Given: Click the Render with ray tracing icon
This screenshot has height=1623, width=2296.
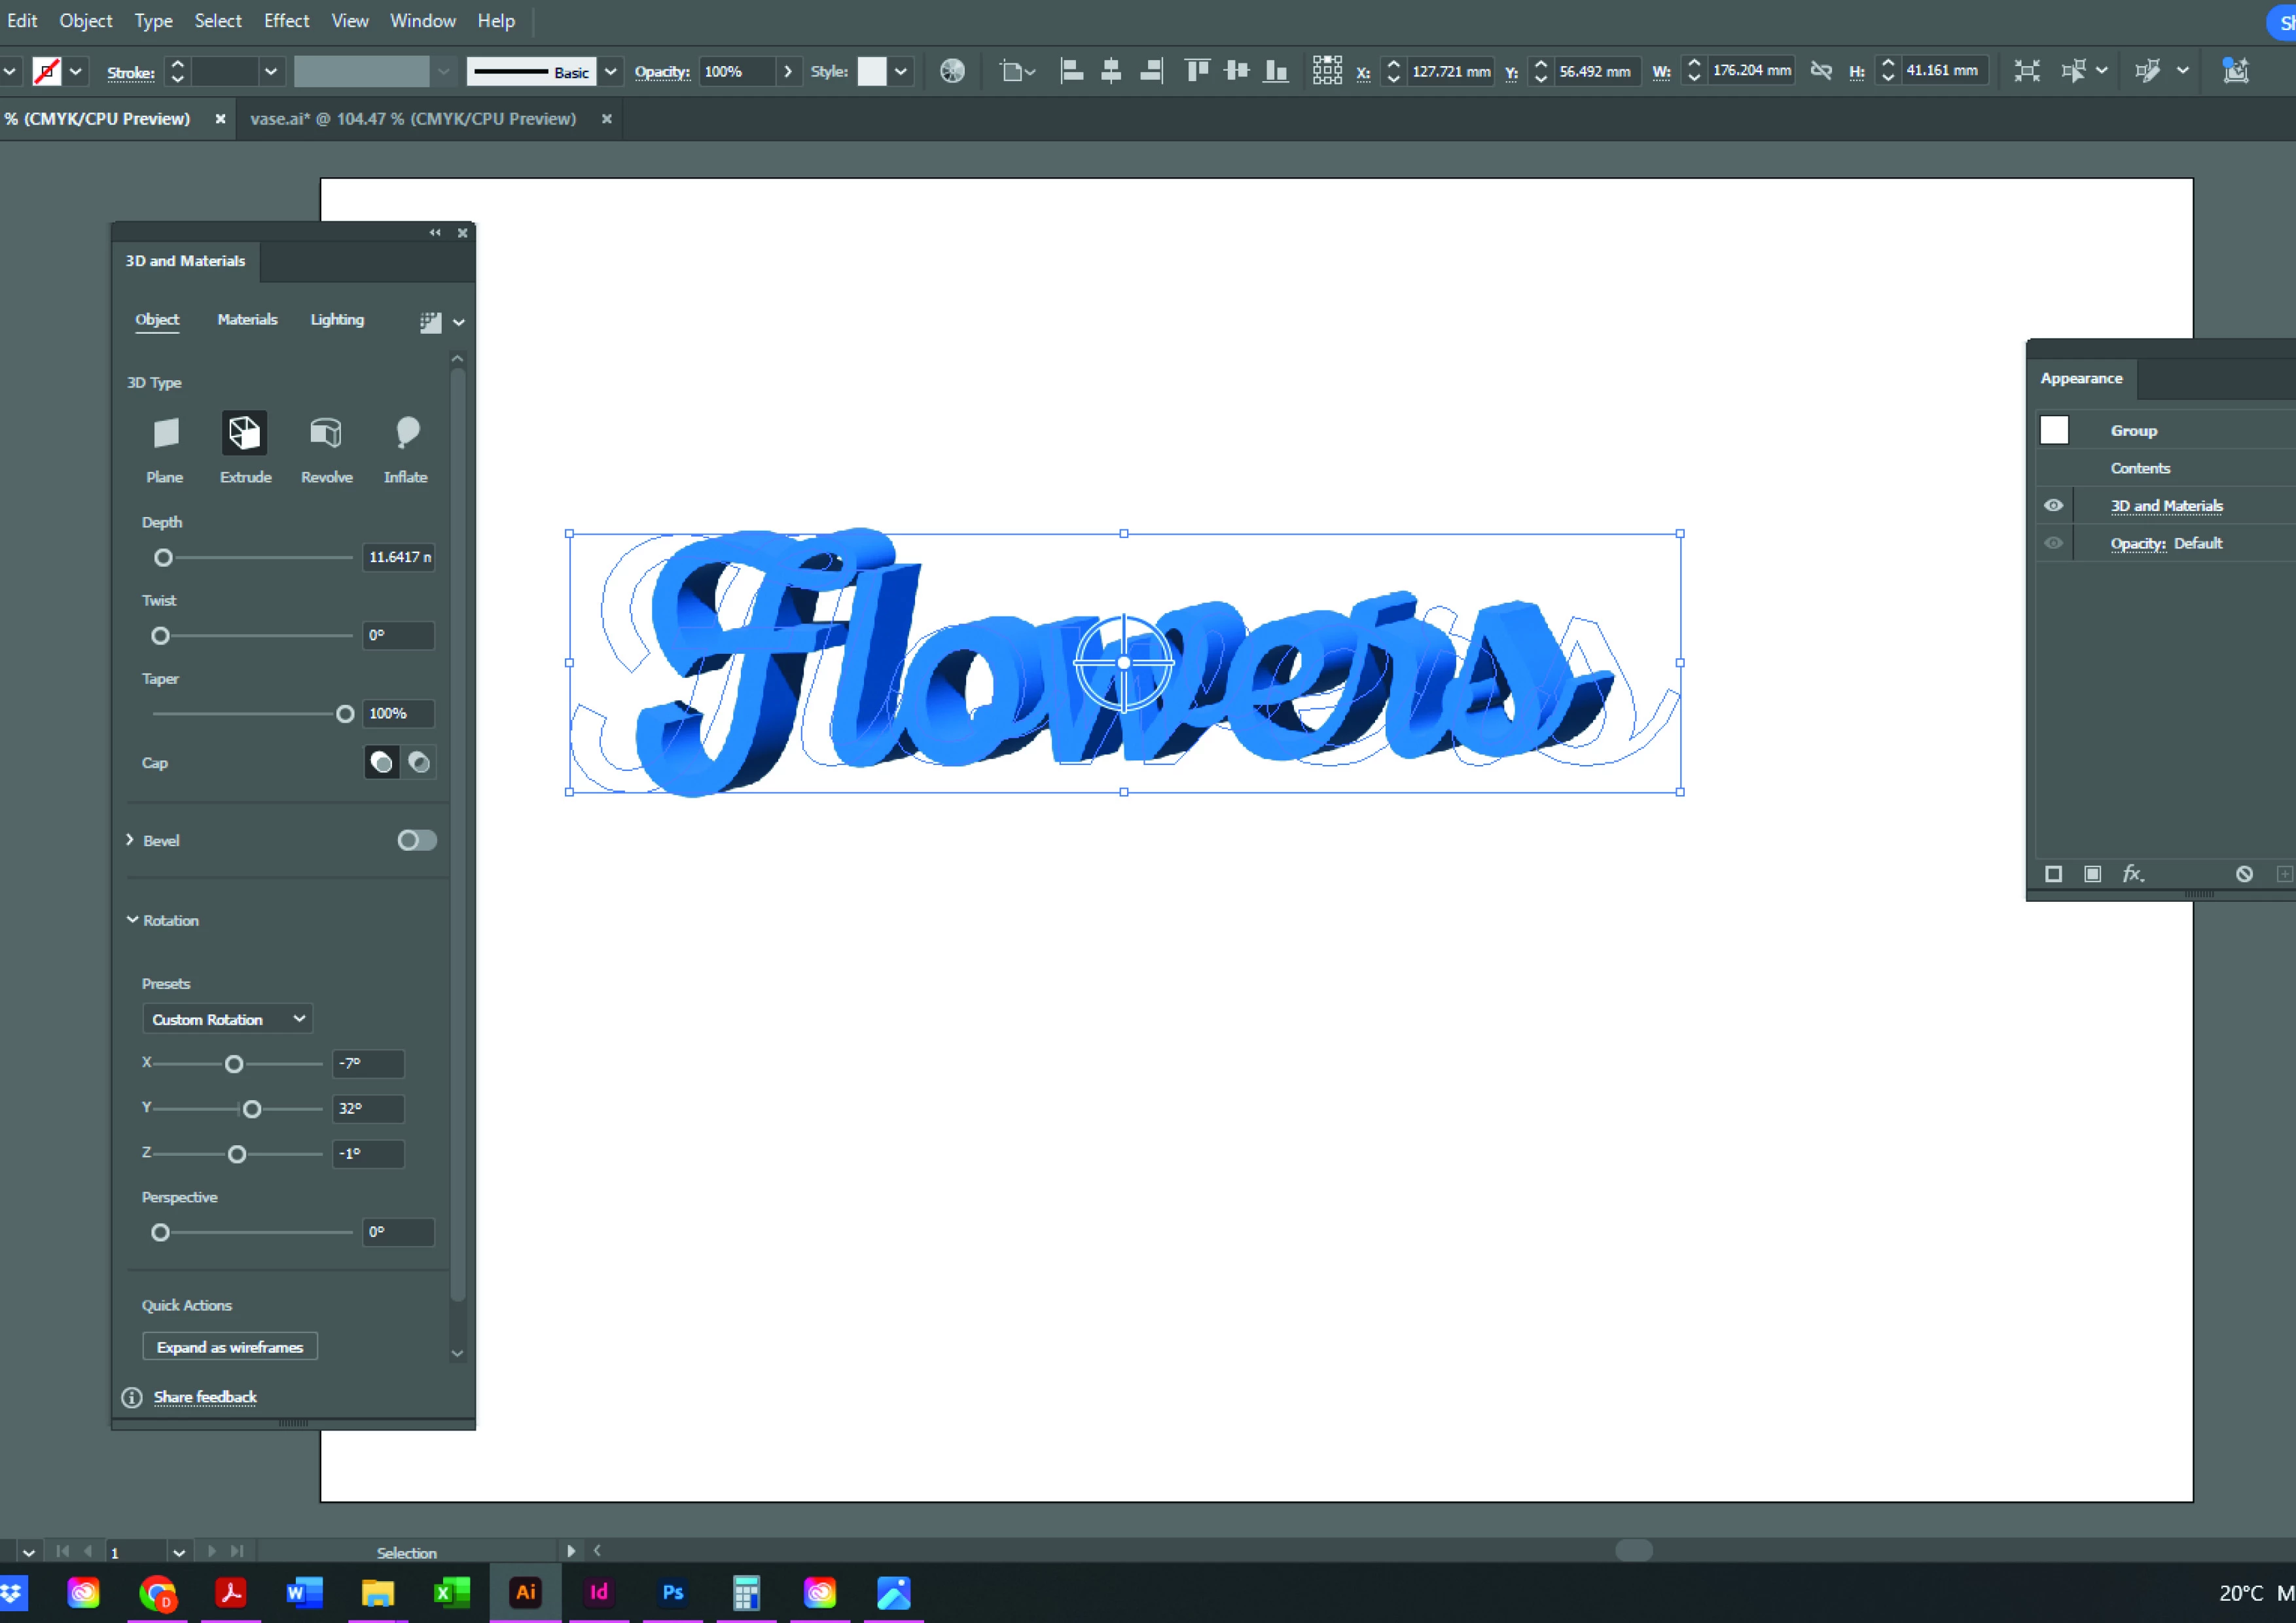Looking at the screenshot, I should click(430, 322).
